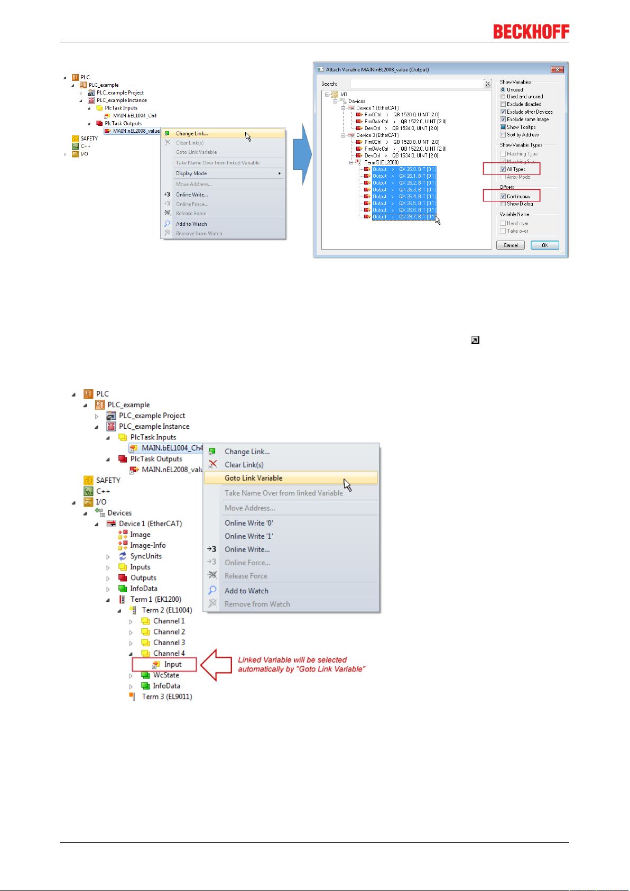Screen dimensions: 630x891
Task: Click the Term 1 (EK1200) coupler icon
Action: 123,600
